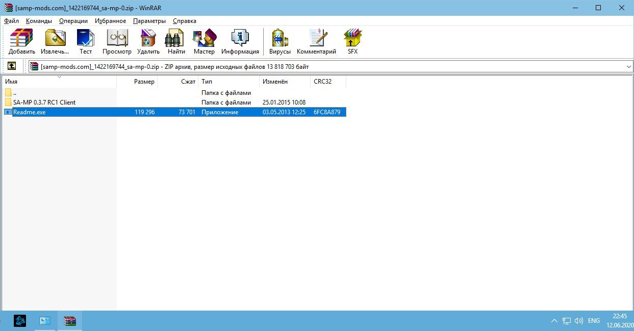Image resolution: width=634 pixels, height=331 pixels.
Task: Click the Добавить (Add) toolbar icon
Action: tap(21, 38)
